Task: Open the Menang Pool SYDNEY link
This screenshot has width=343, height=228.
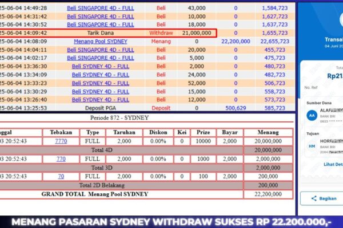Action: pos(101,41)
